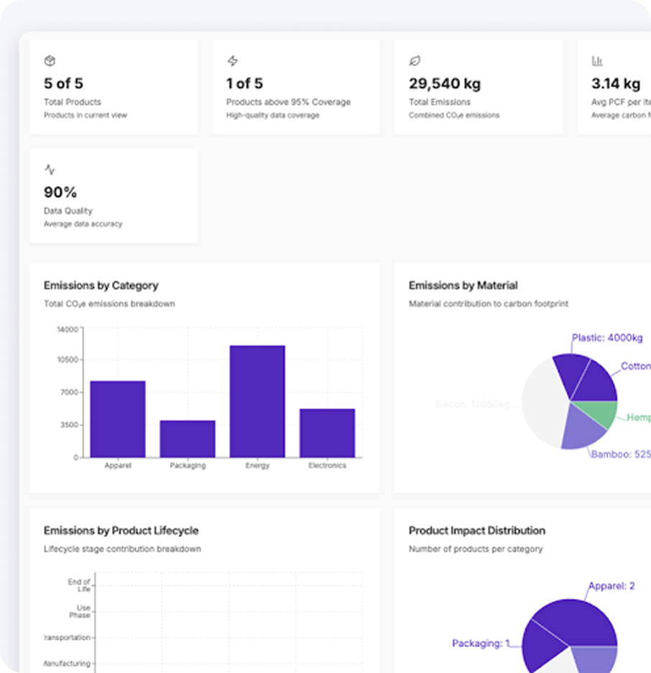
Task: Click the Packaging: 1 pie chart label
Action: coord(480,644)
